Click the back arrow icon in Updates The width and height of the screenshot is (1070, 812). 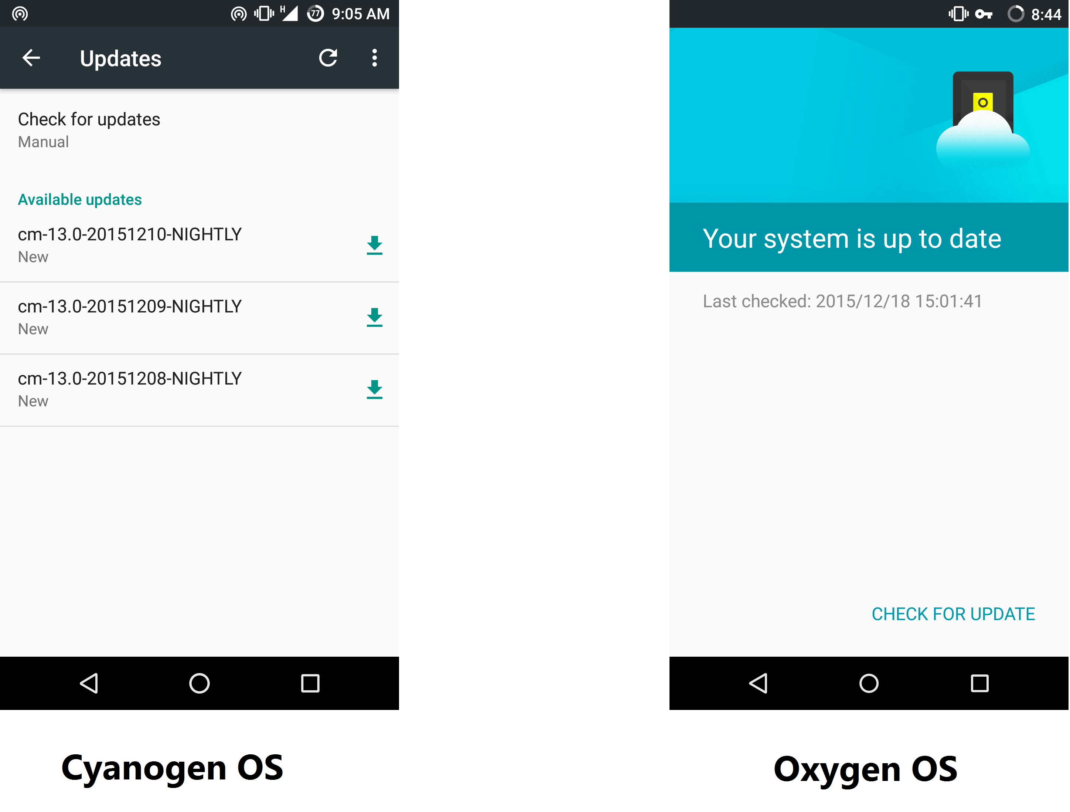pos(31,57)
